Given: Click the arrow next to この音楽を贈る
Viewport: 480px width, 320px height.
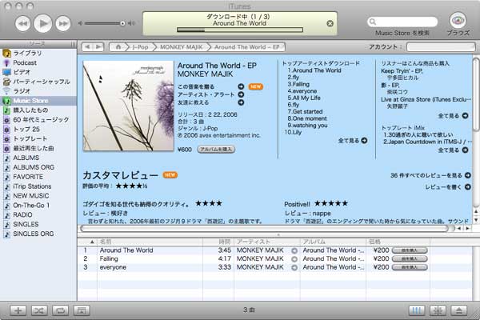Looking at the screenshot, I should pyautogui.click(x=241, y=86).
